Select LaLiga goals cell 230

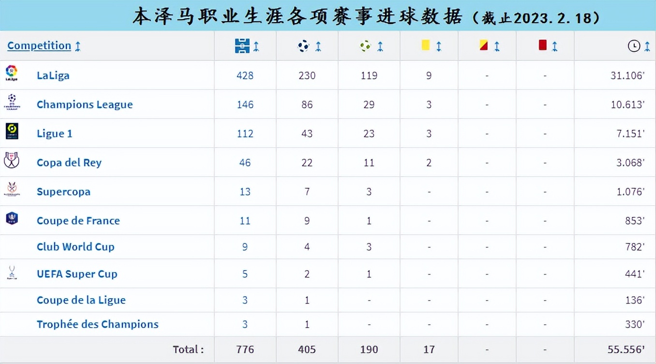tap(307, 76)
